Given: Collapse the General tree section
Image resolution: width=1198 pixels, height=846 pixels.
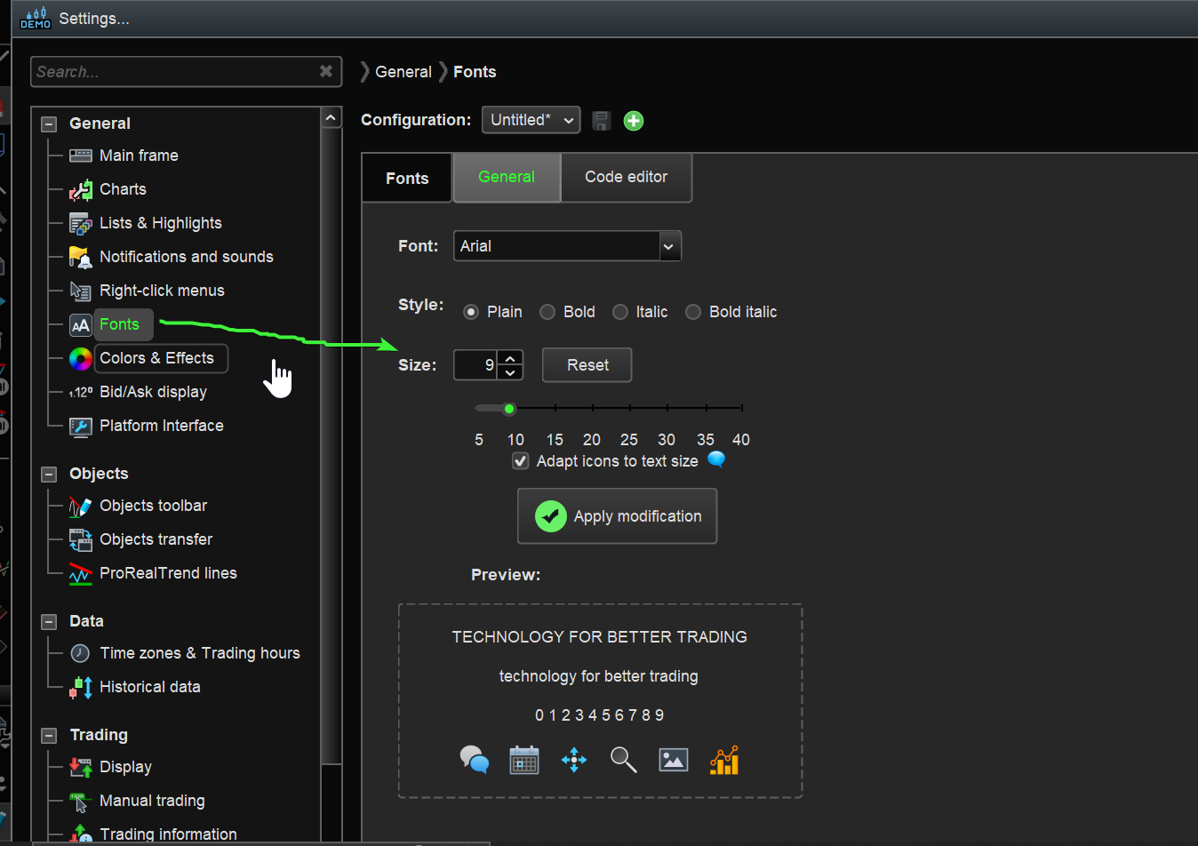Looking at the screenshot, I should click(x=50, y=124).
